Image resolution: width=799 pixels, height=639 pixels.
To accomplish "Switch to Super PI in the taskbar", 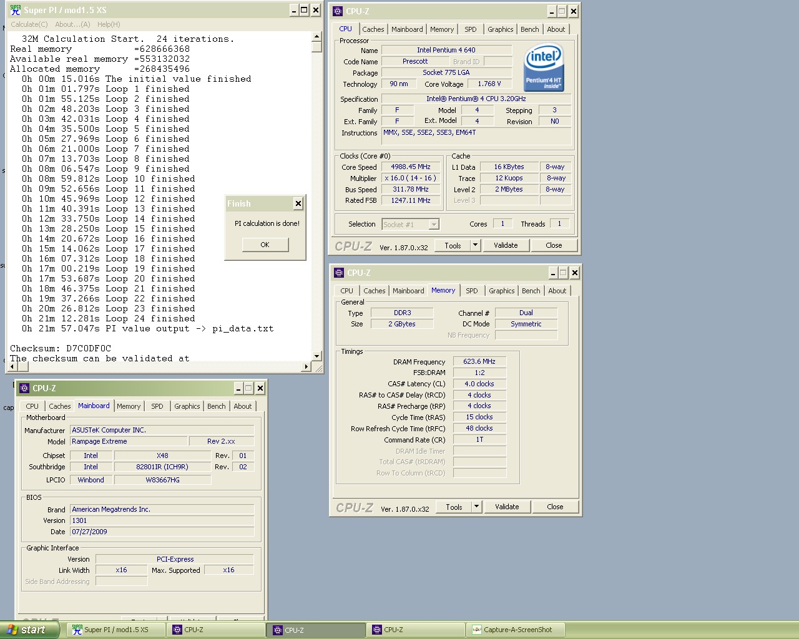I will [116, 630].
